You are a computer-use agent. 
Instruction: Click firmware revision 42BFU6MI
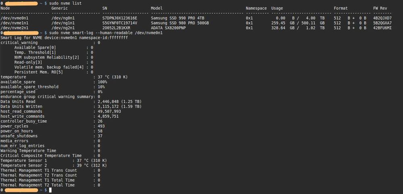(382, 28)
